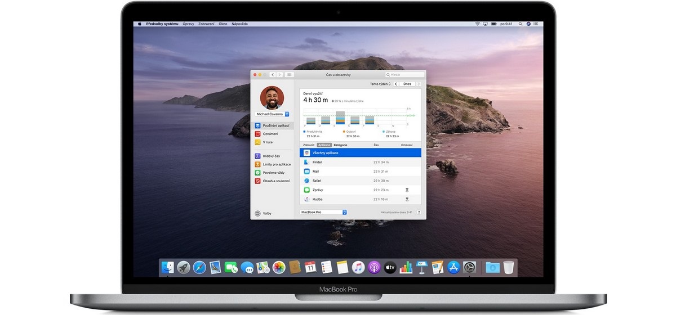Open the Trash in the Dock
Screen dimensions: 676x315
point(509,268)
